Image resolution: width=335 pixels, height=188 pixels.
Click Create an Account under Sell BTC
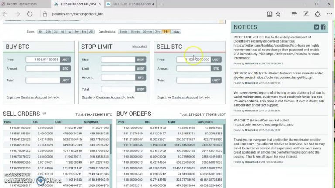tap(185, 97)
